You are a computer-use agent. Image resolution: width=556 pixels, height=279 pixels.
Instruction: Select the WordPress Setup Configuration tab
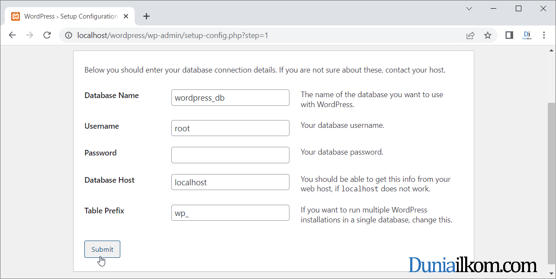(71, 16)
